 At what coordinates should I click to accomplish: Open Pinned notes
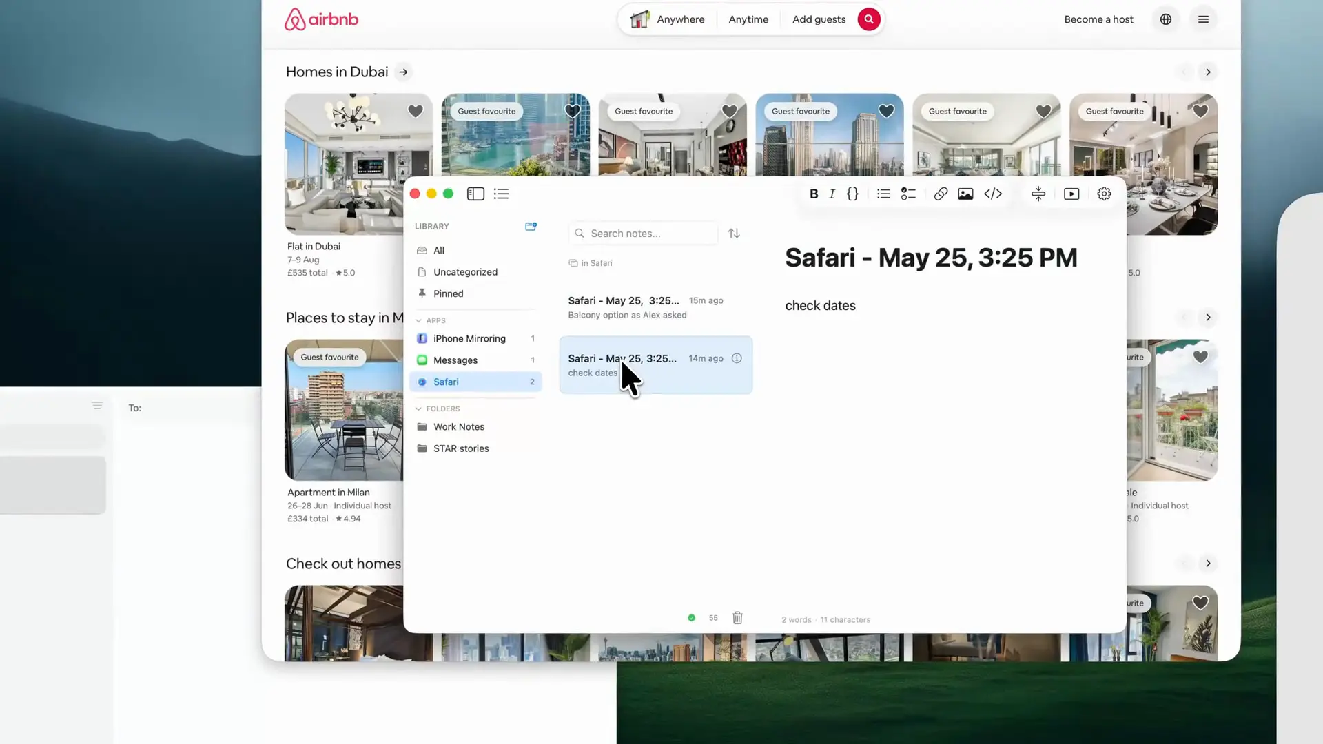[x=475, y=293]
